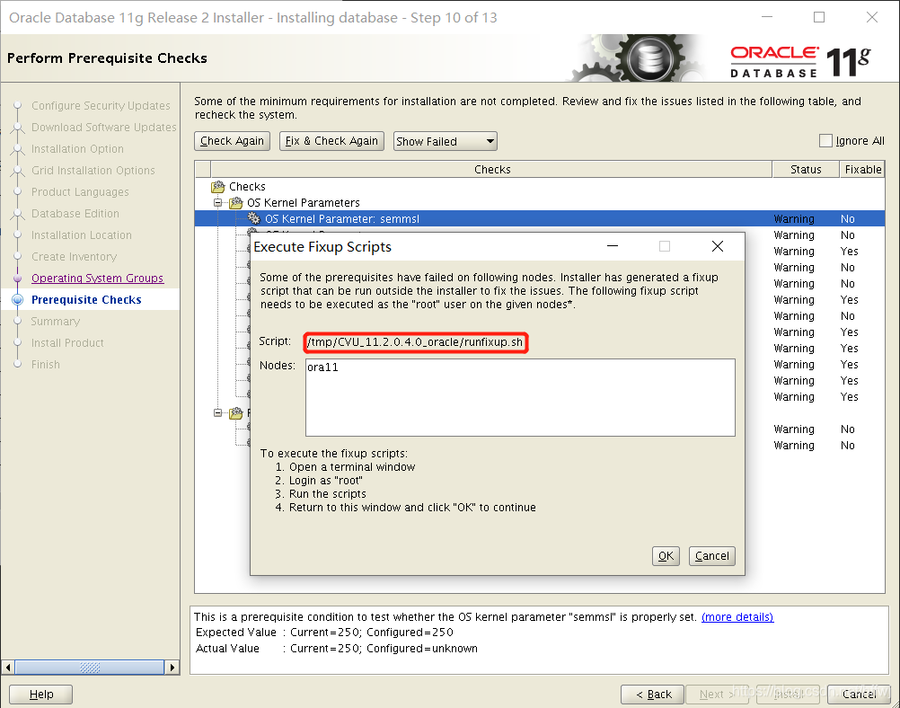Click the fixup script path field
This screenshot has width=900, height=708.
tap(416, 342)
